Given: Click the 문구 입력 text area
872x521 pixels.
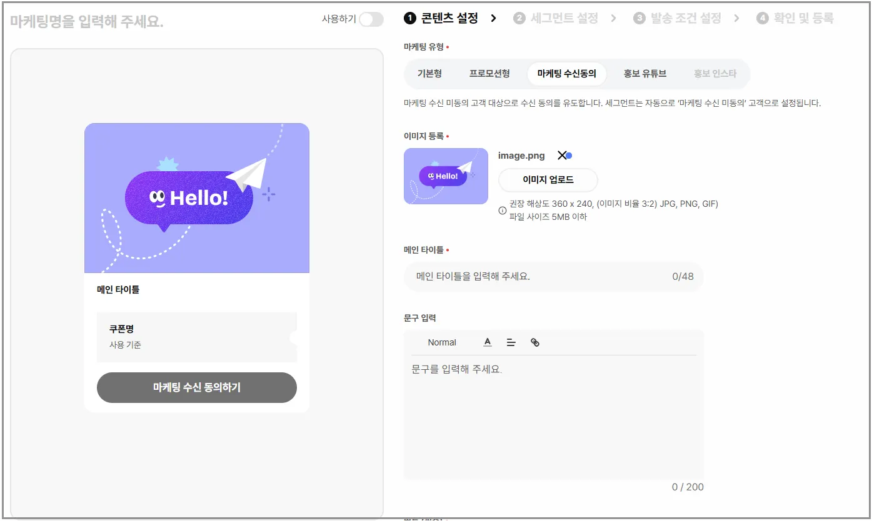Looking at the screenshot, I should point(554,417).
